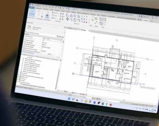Click the Unir join geometry tool

[54, 18]
